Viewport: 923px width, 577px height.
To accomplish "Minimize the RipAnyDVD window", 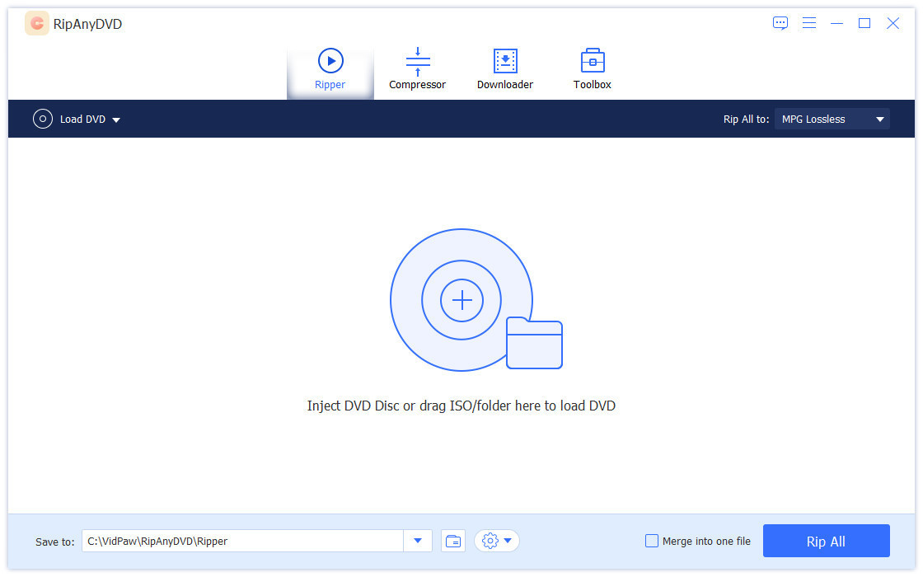I will point(836,23).
